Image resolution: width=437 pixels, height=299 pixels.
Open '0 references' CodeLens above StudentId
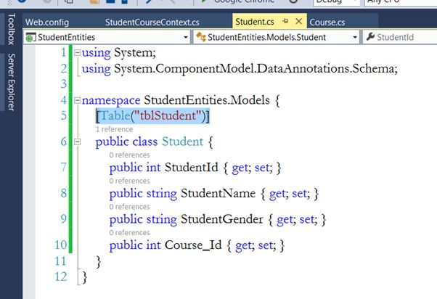(x=129, y=155)
